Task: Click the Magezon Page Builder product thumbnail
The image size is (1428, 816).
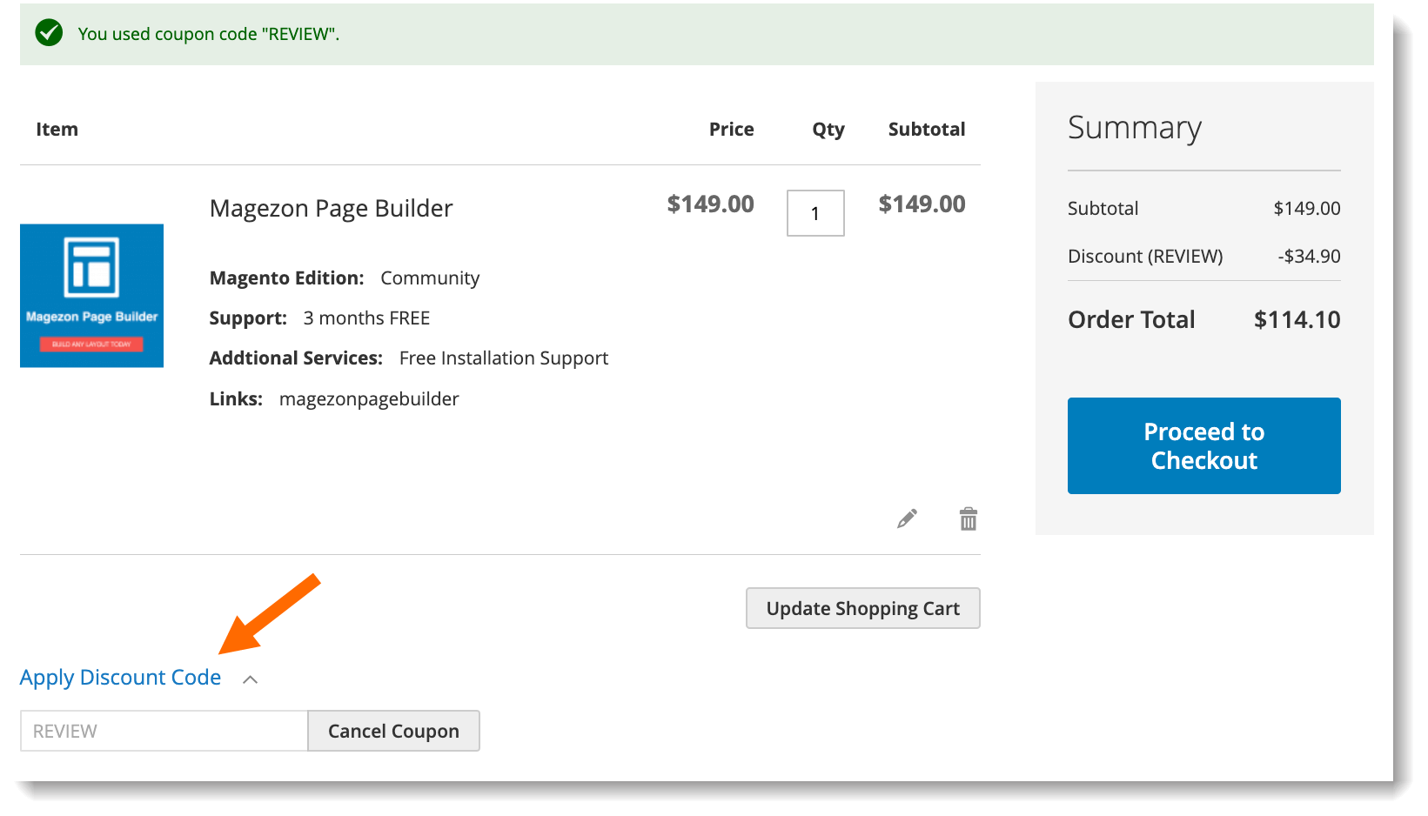Action: 91,296
